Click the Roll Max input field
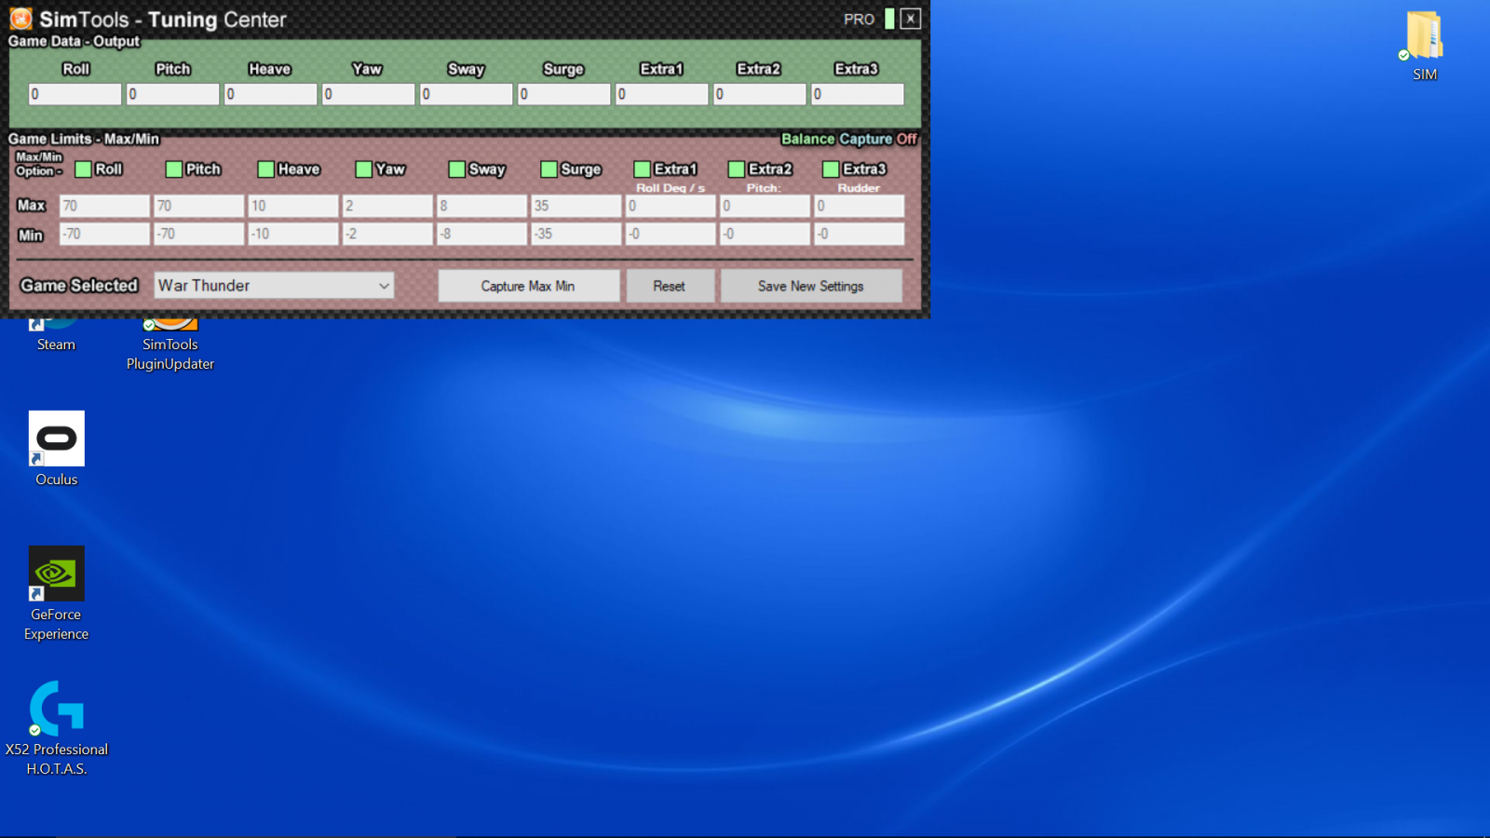Viewport: 1490px width, 838px height. coord(104,206)
